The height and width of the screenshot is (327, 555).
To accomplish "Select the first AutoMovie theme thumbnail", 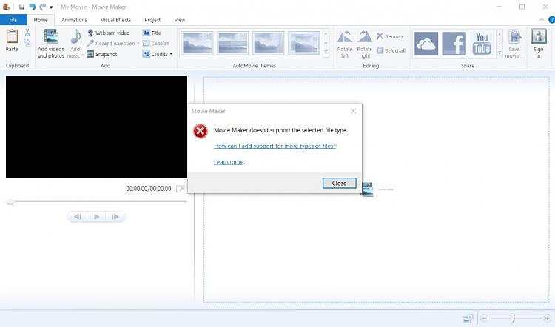I will (198, 43).
